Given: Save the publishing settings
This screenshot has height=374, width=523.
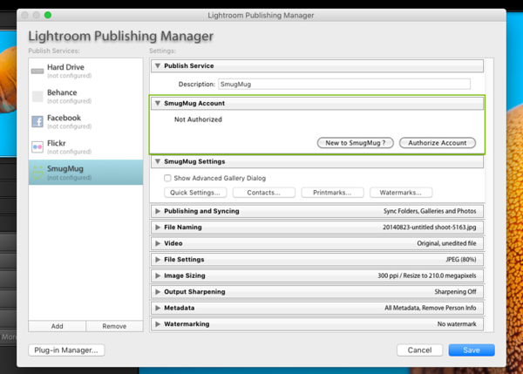Looking at the screenshot, I should pyautogui.click(x=472, y=350).
